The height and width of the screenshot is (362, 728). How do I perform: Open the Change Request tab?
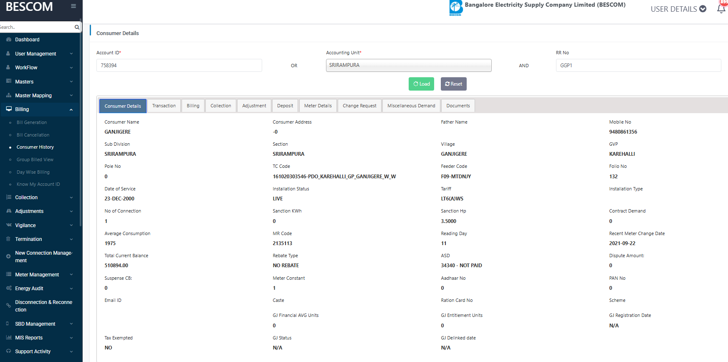[x=359, y=106]
